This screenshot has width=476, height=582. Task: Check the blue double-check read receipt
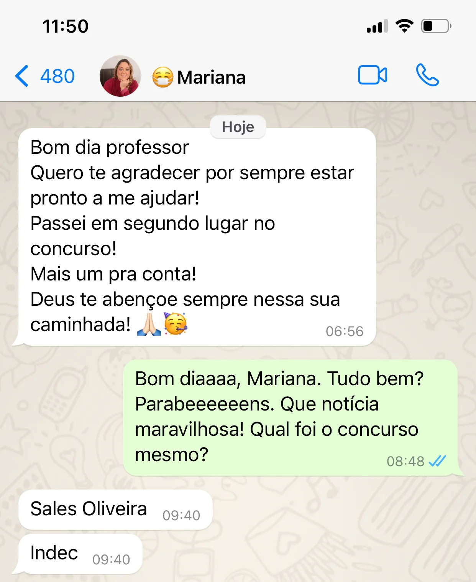[x=437, y=461]
